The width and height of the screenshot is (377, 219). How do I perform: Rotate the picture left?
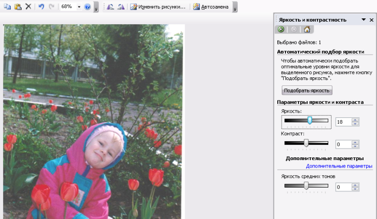tap(110, 6)
